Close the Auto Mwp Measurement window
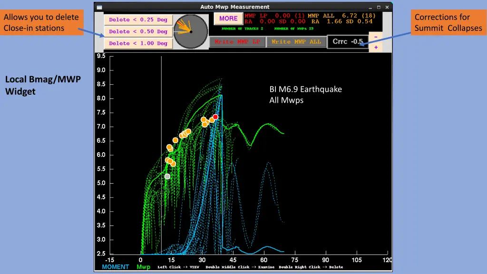 pos(387,7)
